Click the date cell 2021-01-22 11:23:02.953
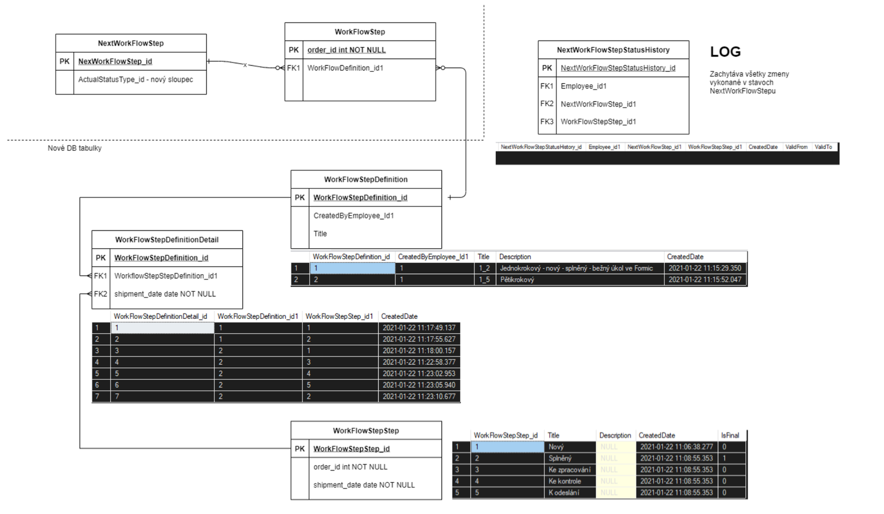Viewport: 884px width, 514px height. point(419,374)
